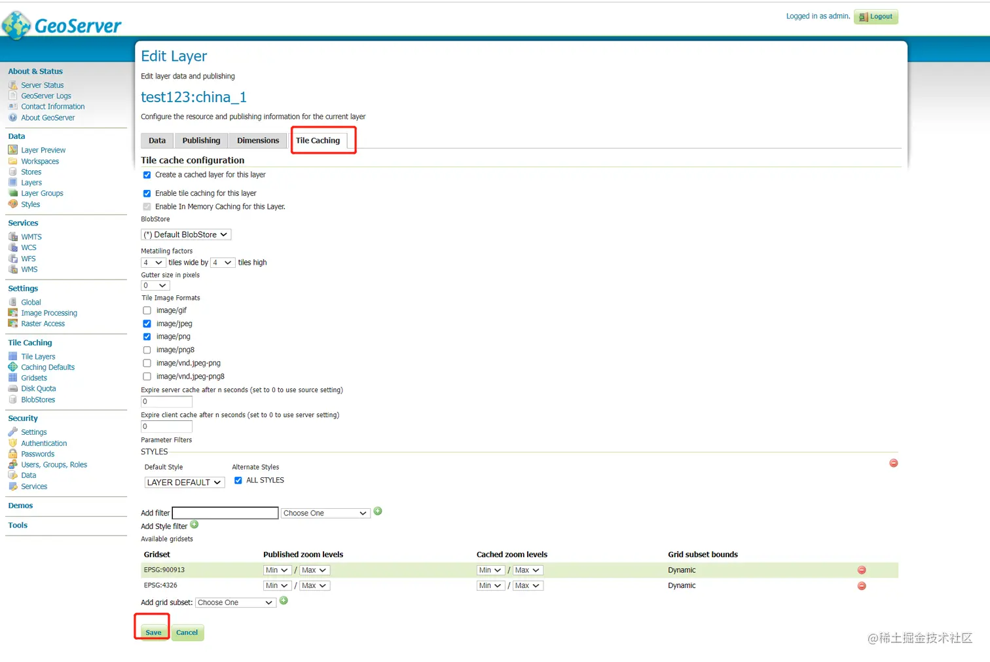The image size is (990, 662).
Task: Open the Add grid subset dropdown
Action: (236, 602)
